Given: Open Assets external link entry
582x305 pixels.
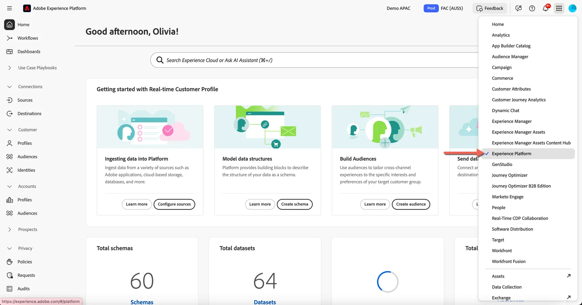Looking at the screenshot, I should (x=528, y=276).
